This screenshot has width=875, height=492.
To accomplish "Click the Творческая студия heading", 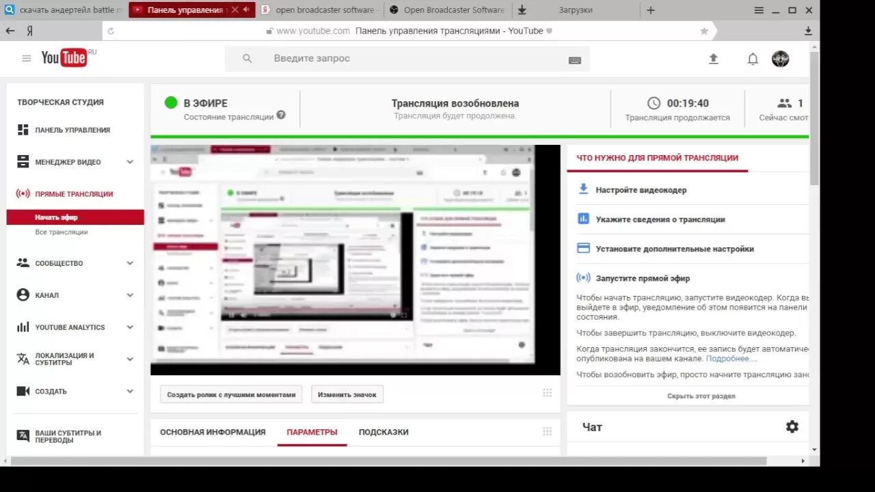I will 60,102.
